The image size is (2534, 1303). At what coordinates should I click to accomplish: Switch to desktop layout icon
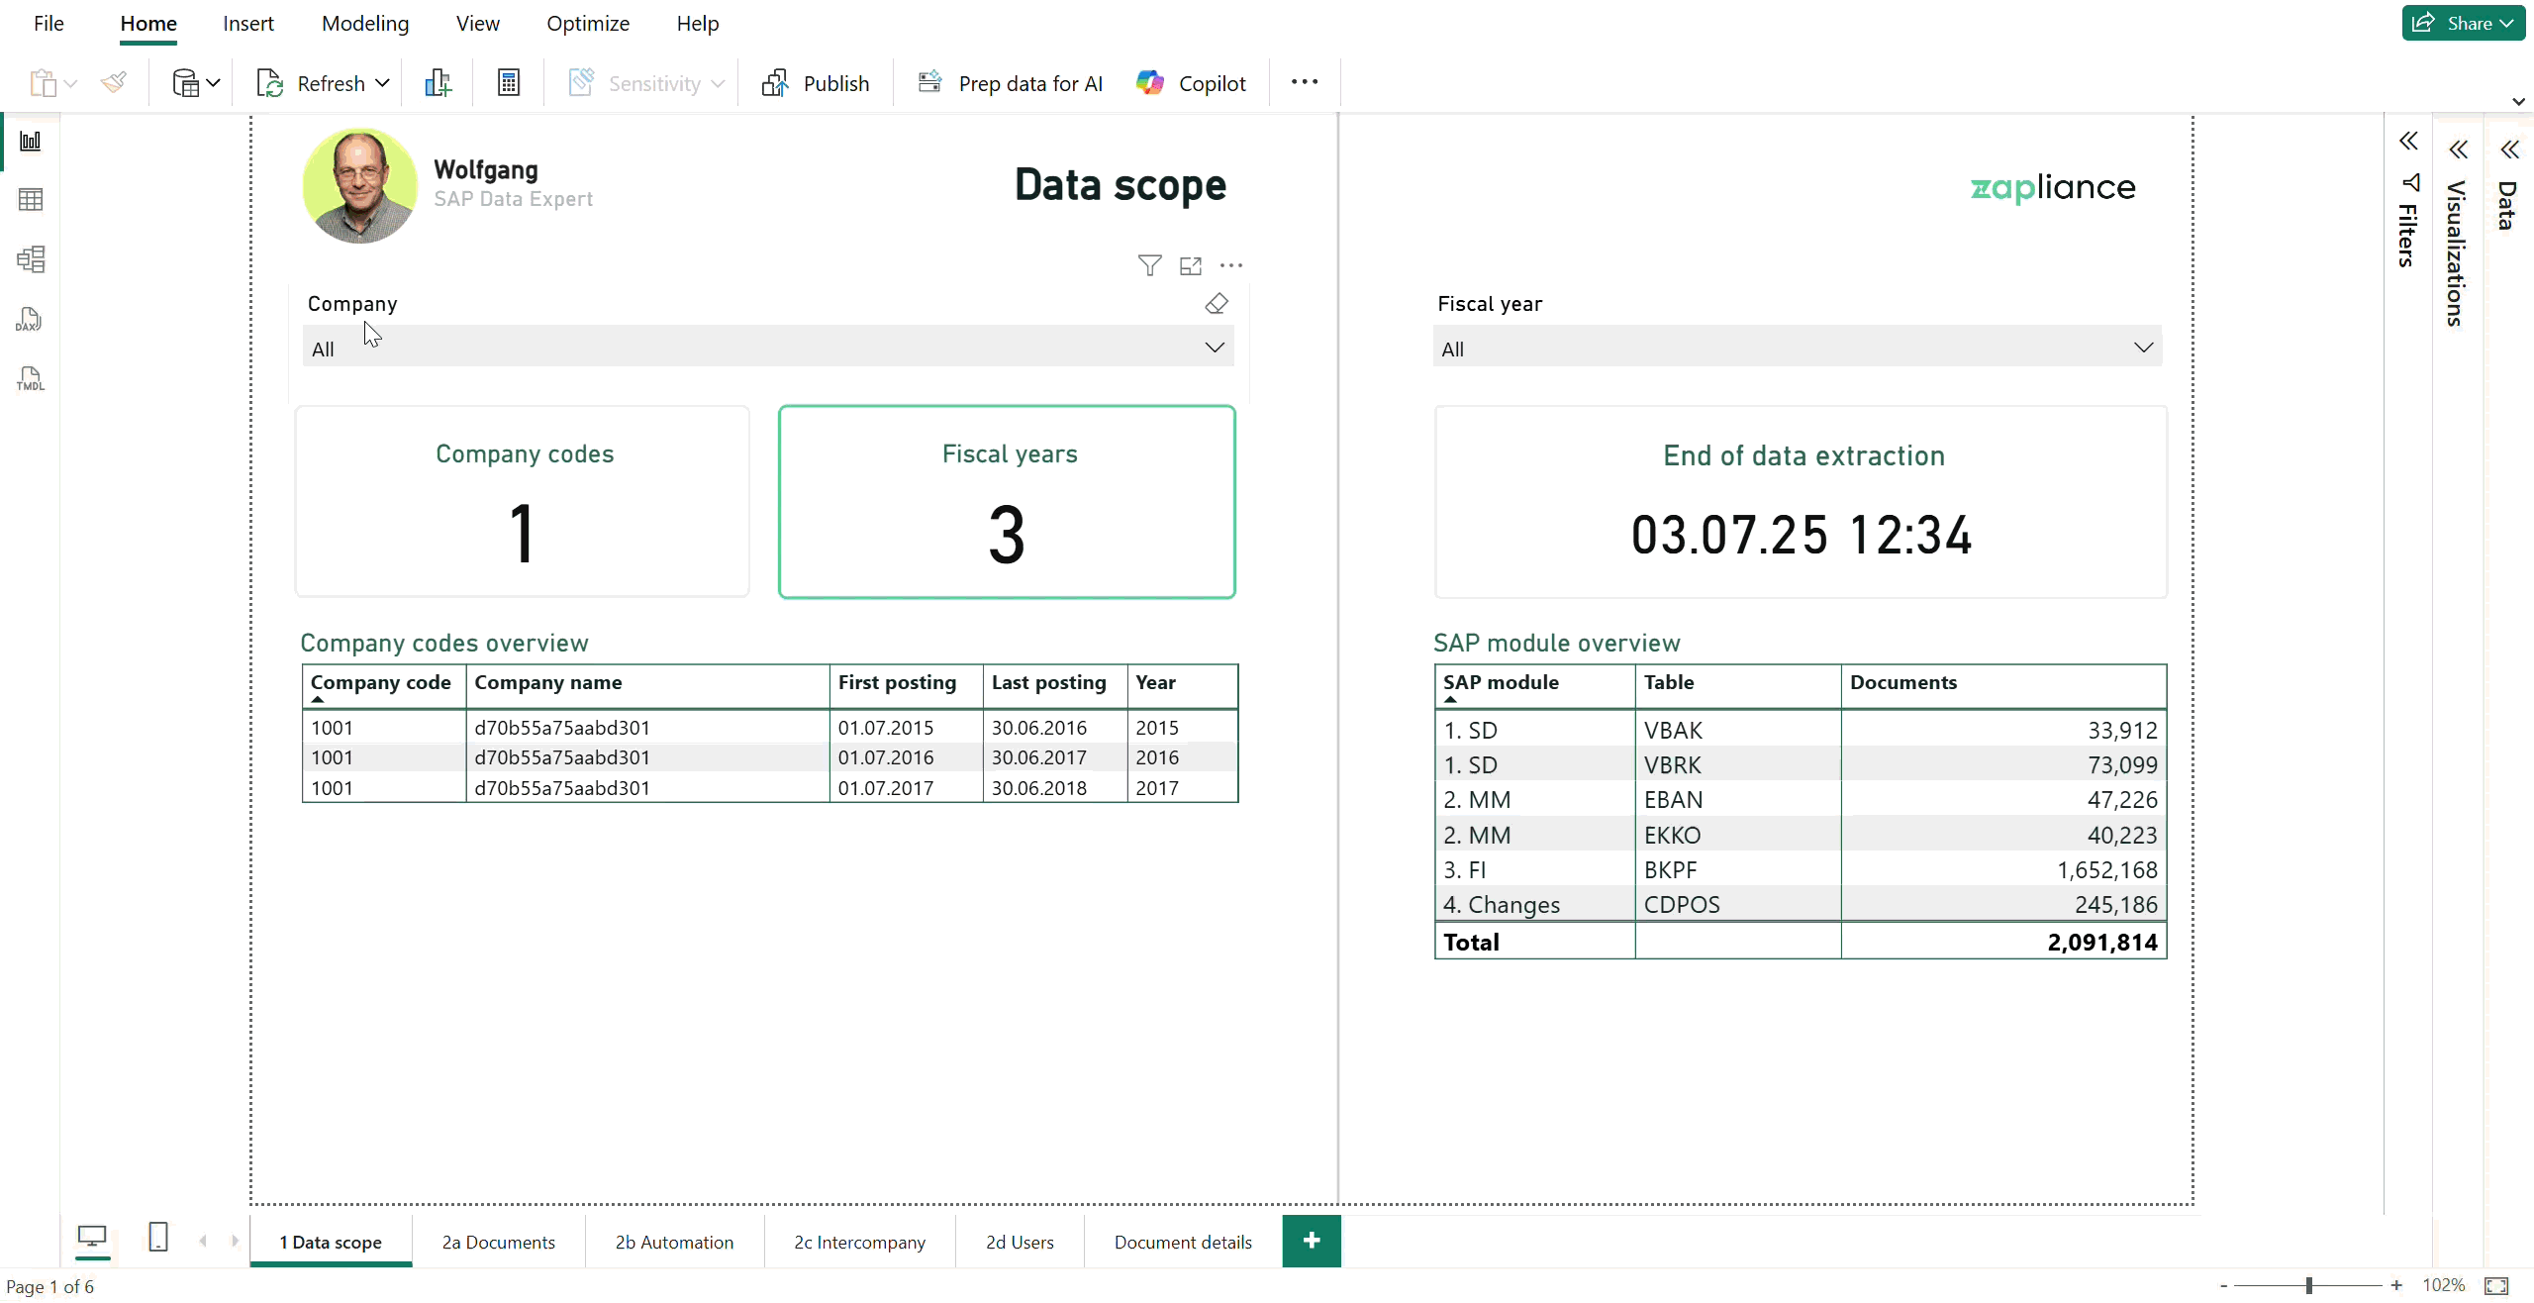click(x=92, y=1237)
